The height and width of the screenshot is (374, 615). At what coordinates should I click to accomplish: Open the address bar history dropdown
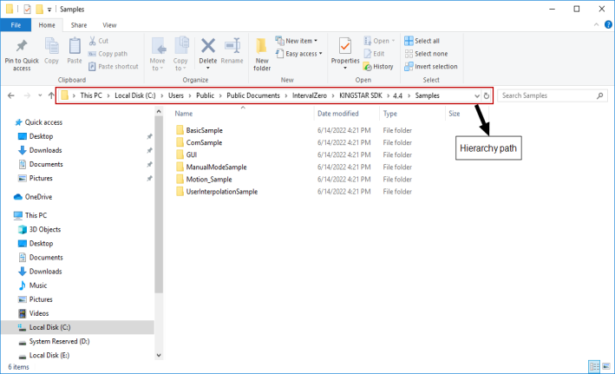click(477, 95)
